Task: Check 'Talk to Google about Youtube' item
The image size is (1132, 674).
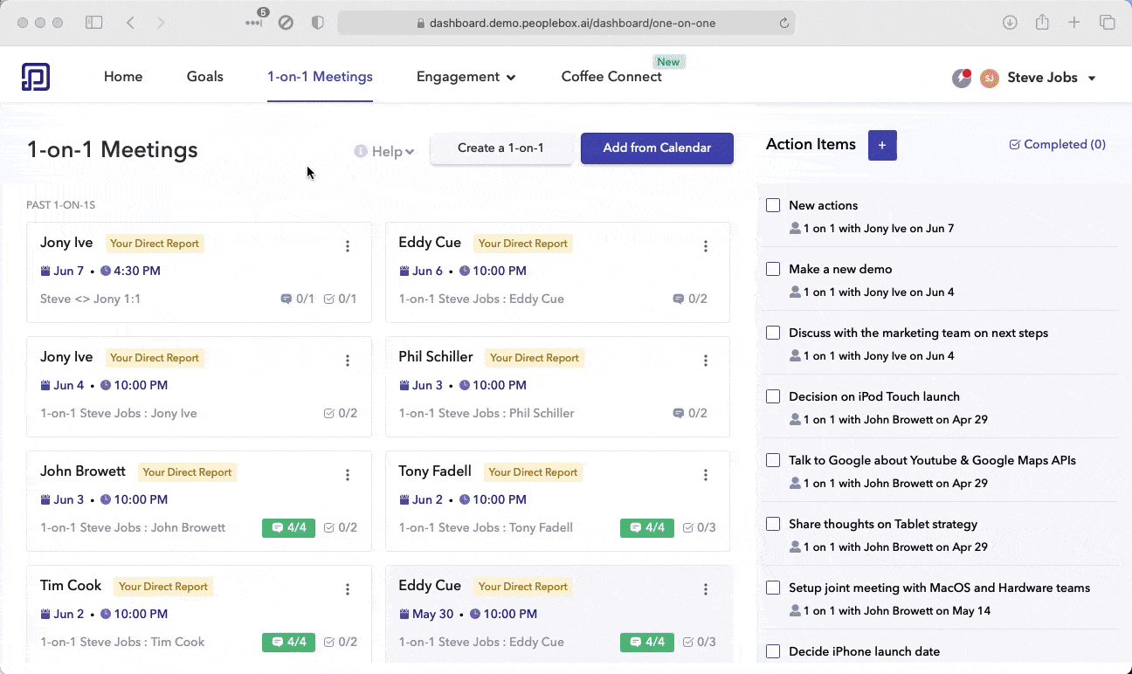Action: [x=773, y=460]
